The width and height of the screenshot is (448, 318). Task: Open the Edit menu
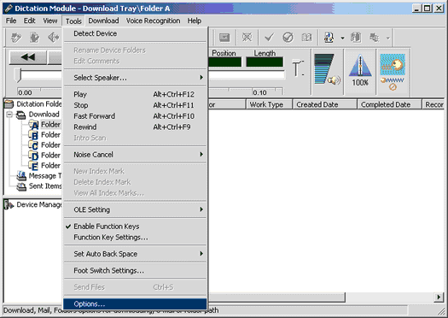(x=29, y=21)
